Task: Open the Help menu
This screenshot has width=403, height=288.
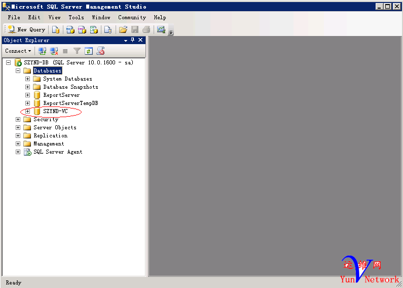Action: pos(160,17)
